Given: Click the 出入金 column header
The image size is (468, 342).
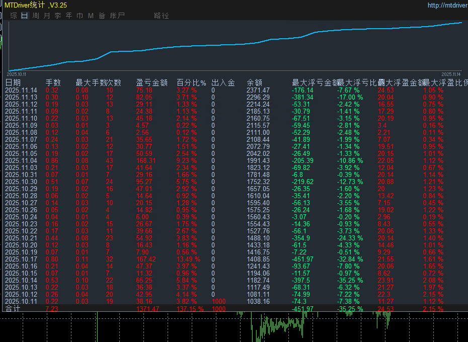Looking at the screenshot, I should [x=223, y=82].
